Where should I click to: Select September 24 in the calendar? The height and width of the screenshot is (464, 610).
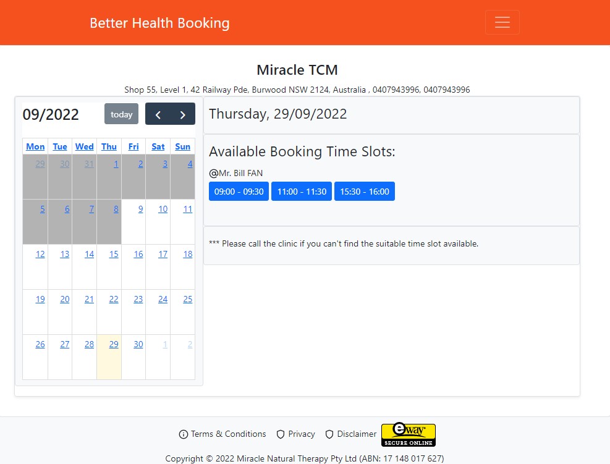pyautogui.click(x=163, y=299)
